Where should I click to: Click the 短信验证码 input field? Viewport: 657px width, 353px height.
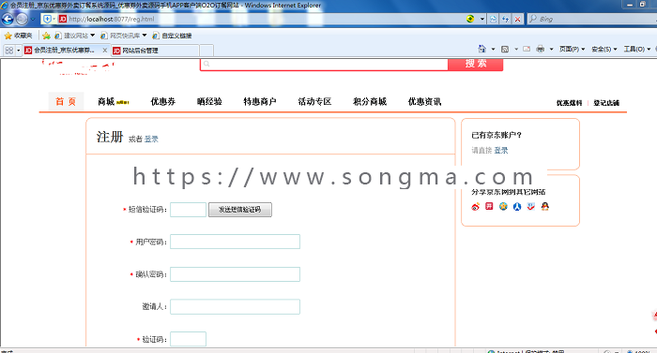click(188, 210)
